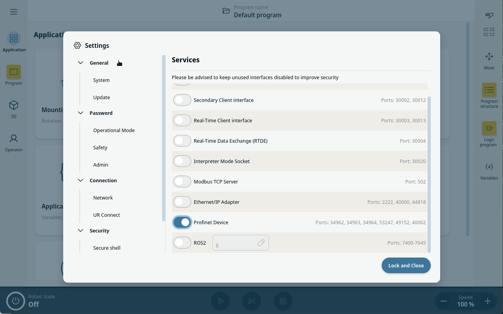Open the Move panel icon

(489, 57)
